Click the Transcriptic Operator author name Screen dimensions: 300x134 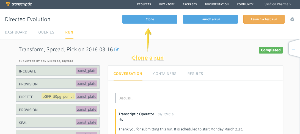point(136,114)
